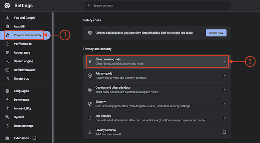Open Cookies and other site data
The height and width of the screenshot is (143, 260).
tap(157, 90)
